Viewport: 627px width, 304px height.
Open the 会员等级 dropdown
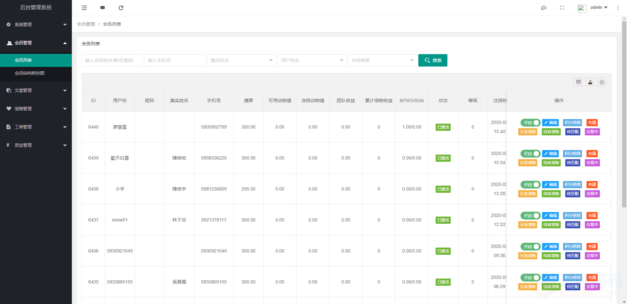point(383,60)
